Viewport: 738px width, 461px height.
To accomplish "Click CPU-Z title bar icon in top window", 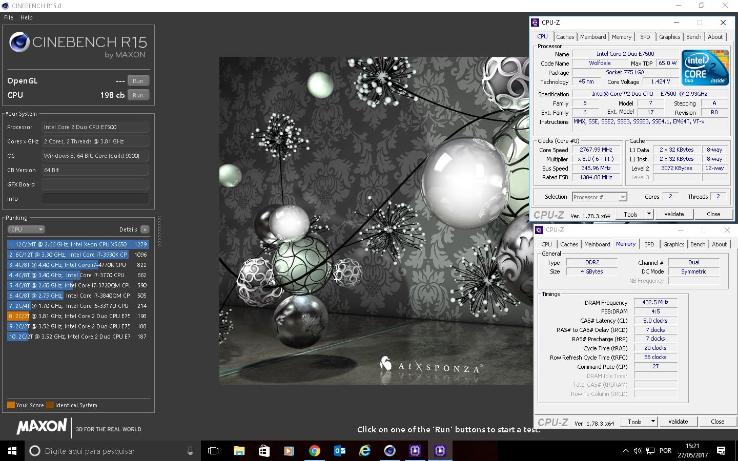I will click(535, 23).
